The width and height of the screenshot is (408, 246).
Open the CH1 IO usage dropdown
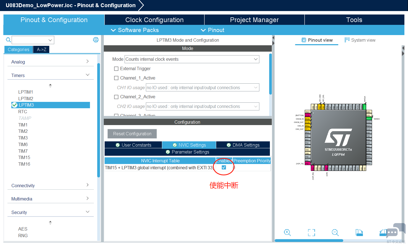pos(203,88)
